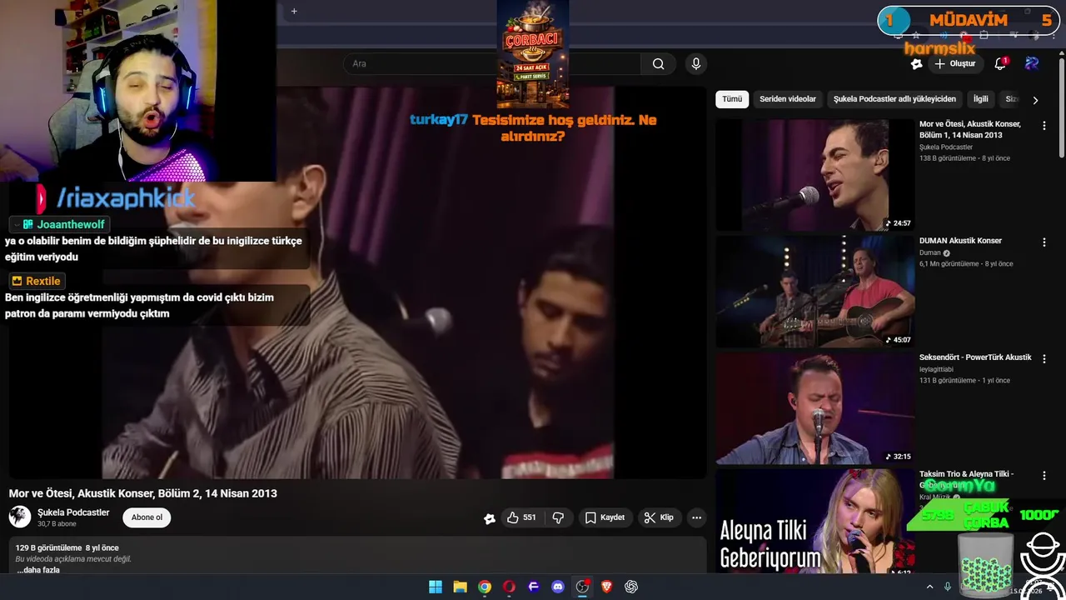Image resolution: width=1066 pixels, height=600 pixels.
Task: Like the video showing 551 likes
Action: (522, 517)
